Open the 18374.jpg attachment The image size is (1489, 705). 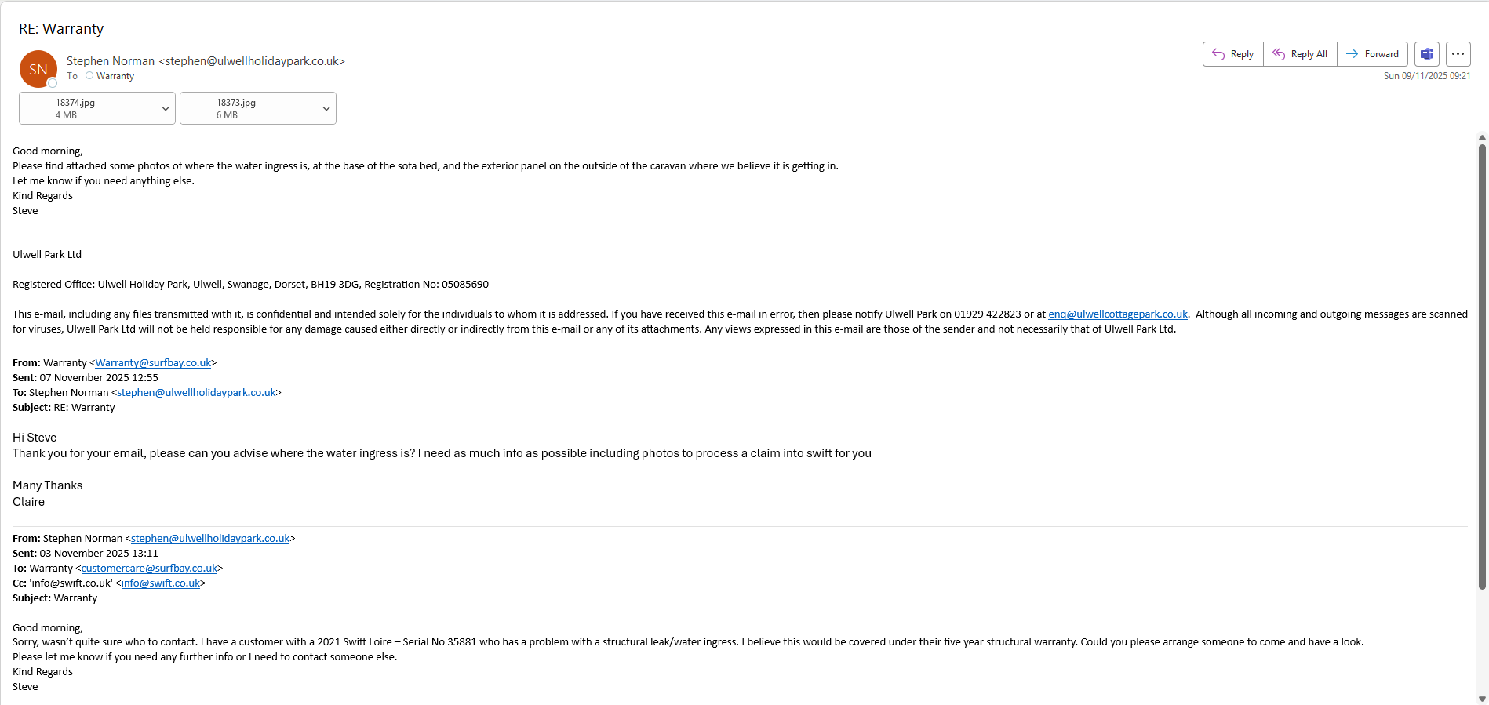tap(86, 109)
